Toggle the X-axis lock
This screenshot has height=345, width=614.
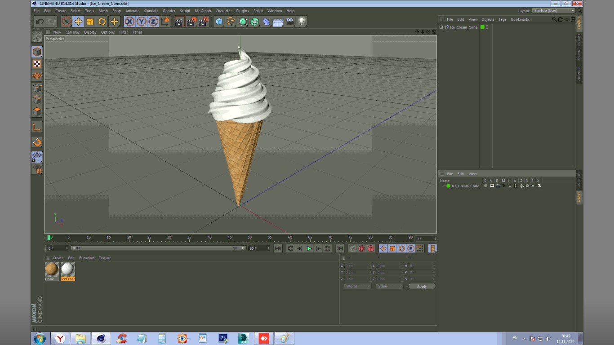pyautogui.click(x=129, y=21)
